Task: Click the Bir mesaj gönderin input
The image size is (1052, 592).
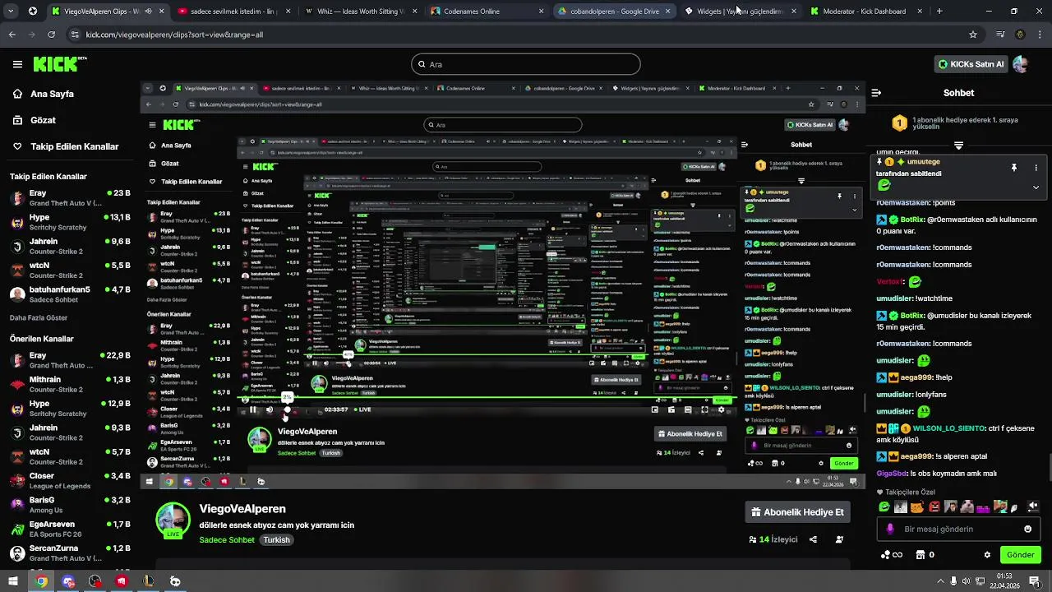Action: tap(960, 529)
